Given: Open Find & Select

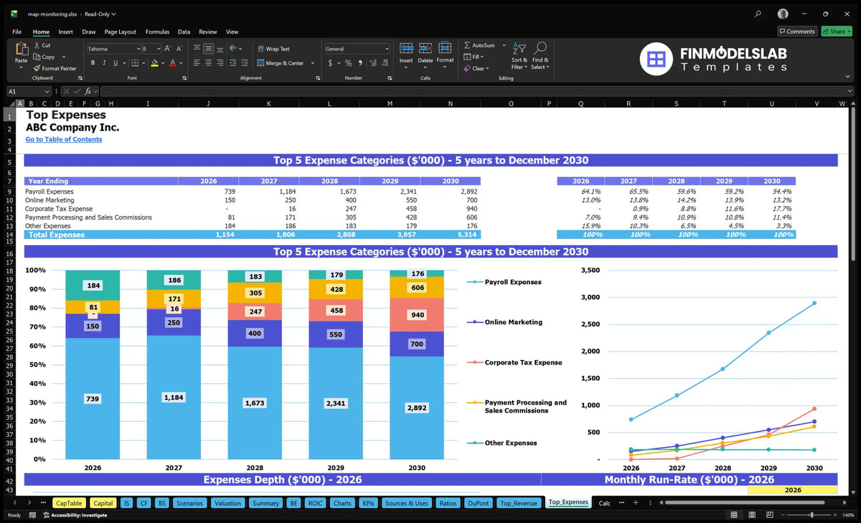Looking at the screenshot, I should tap(540, 55).
